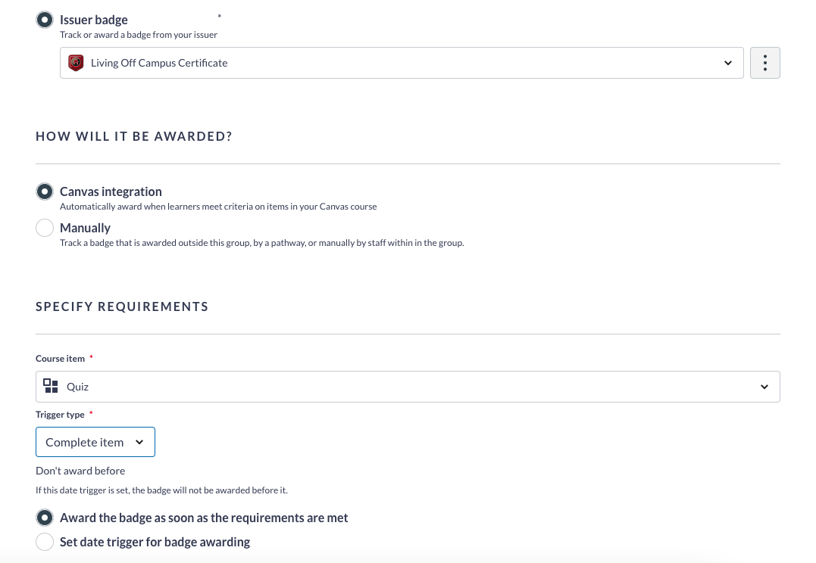Click the red asterisk beside Course item
Viewport: 816px width, 563px height.
(91, 356)
